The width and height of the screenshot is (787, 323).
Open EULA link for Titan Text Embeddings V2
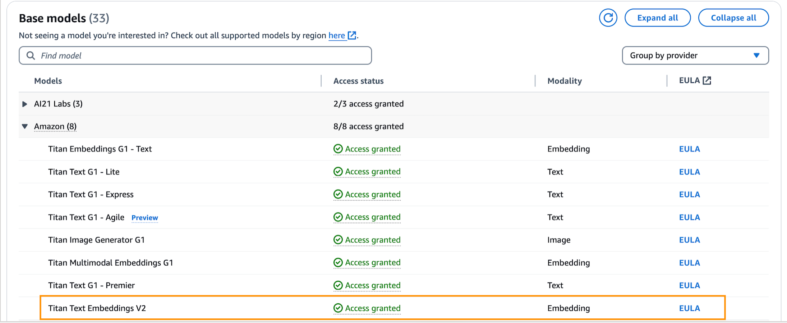click(689, 308)
